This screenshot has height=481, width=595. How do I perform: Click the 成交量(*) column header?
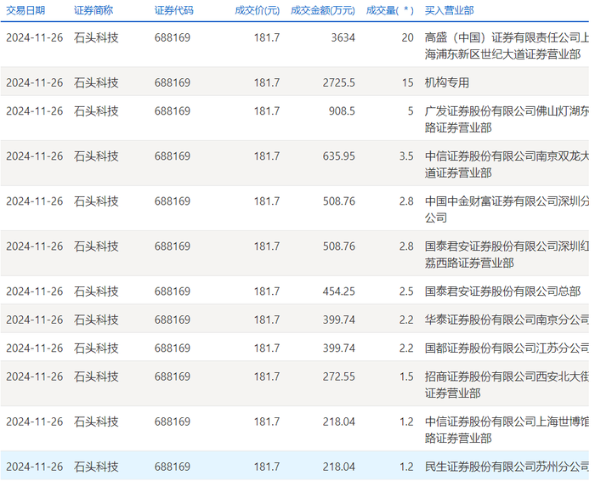389,10
